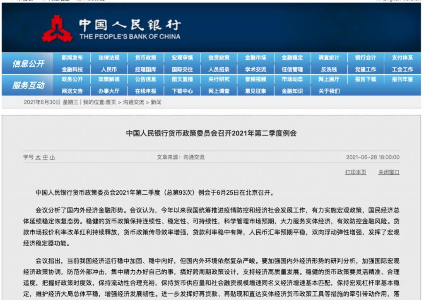Viewport: 424px width, 300px height.
Task: Set font size to 大
Action: [38, 157]
